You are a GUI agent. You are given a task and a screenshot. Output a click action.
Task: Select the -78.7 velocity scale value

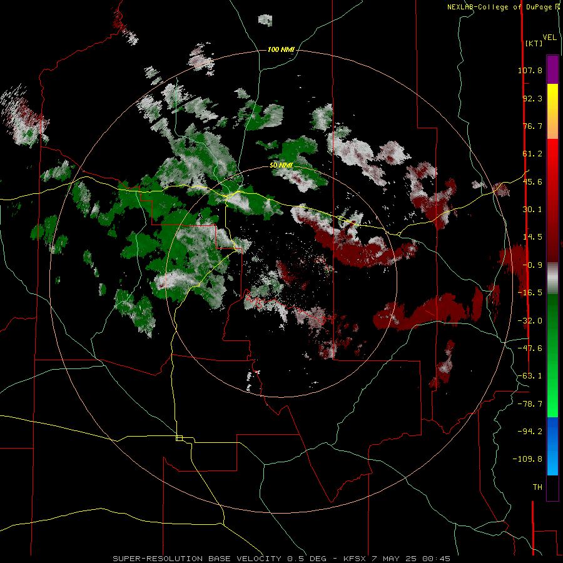[x=530, y=404]
